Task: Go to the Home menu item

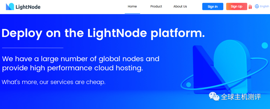Action: point(132,6)
